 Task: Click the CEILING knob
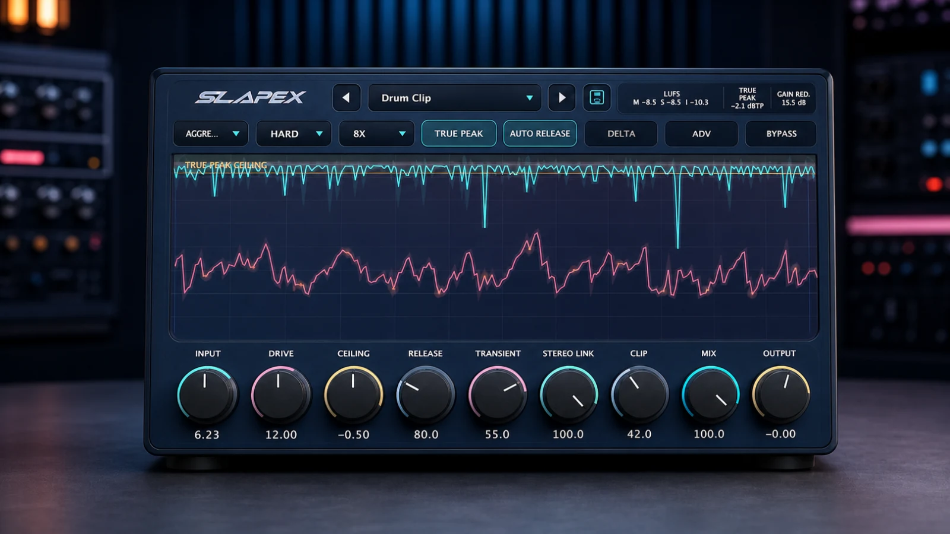[x=353, y=395]
